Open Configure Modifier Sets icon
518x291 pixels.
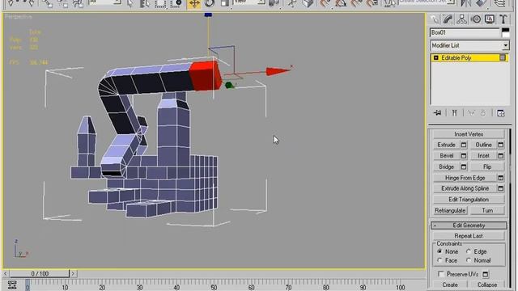[500, 113]
